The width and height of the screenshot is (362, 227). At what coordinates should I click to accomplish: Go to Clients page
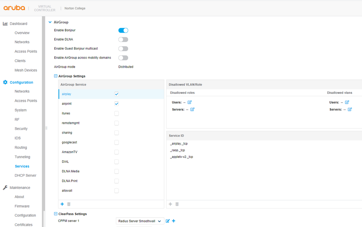(x=20, y=61)
